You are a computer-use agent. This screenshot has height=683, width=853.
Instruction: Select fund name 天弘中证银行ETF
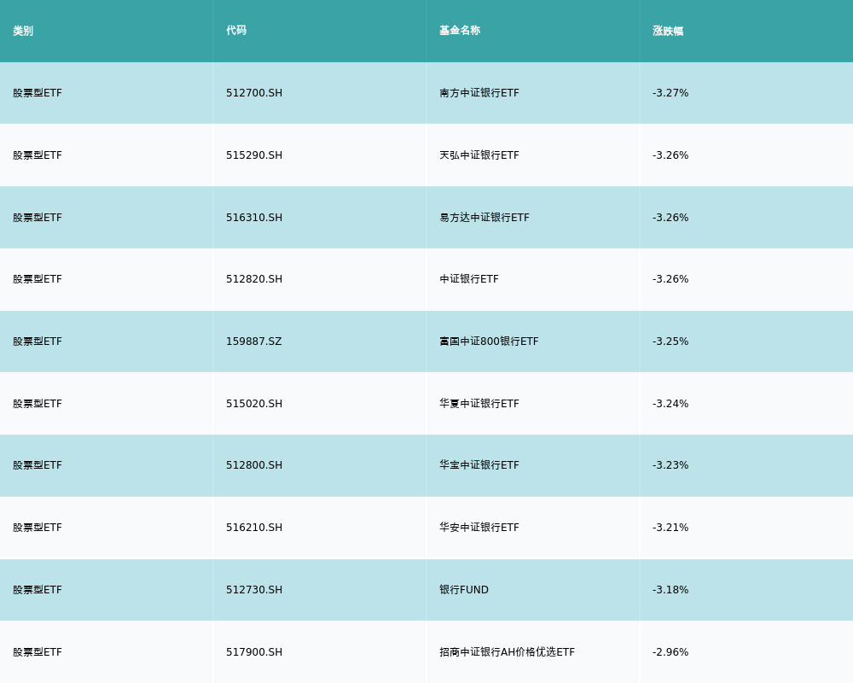tap(479, 155)
